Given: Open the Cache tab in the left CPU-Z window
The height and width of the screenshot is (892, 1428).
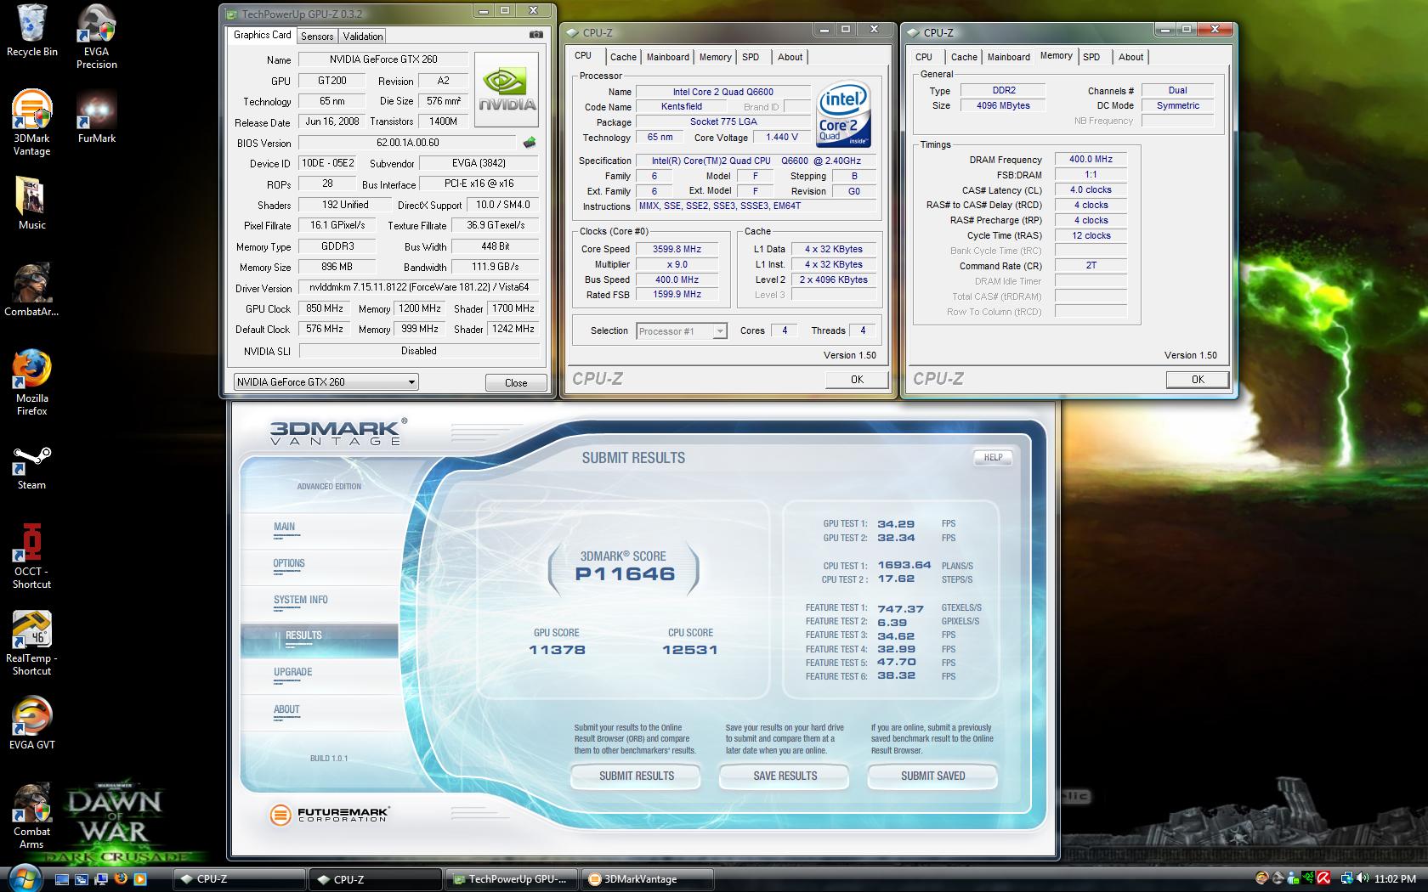Looking at the screenshot, I should tap(623, 57).
